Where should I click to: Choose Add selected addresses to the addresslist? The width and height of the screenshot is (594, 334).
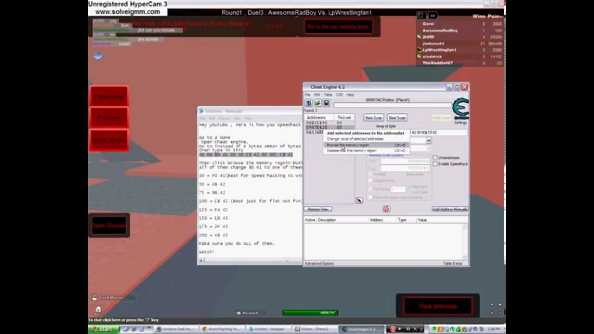tap(366, 133)
